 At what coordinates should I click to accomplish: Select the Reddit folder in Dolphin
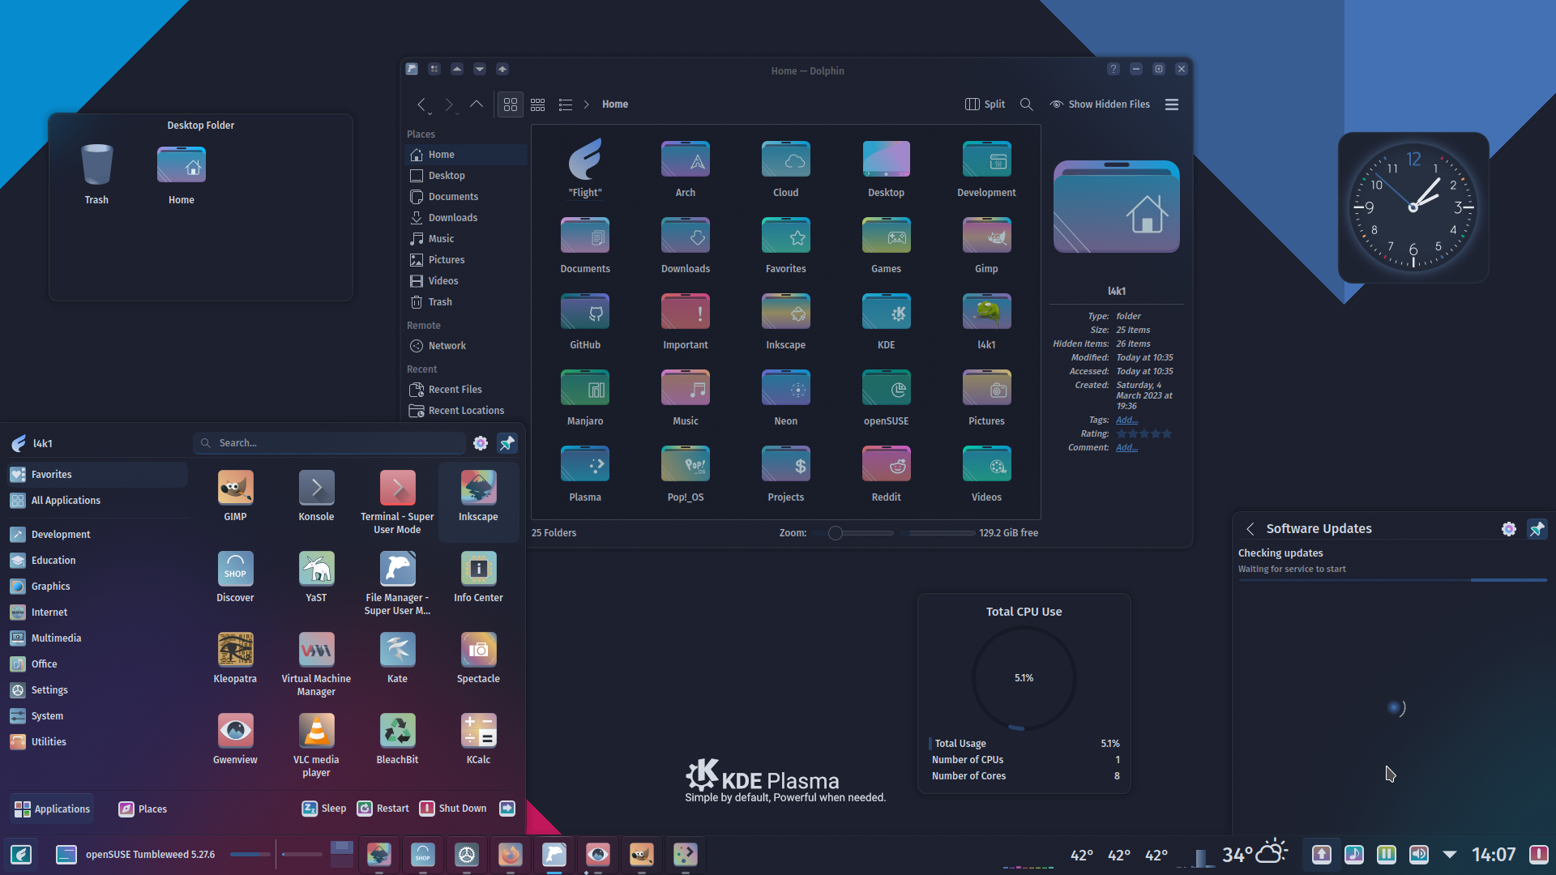pos(886,464)
